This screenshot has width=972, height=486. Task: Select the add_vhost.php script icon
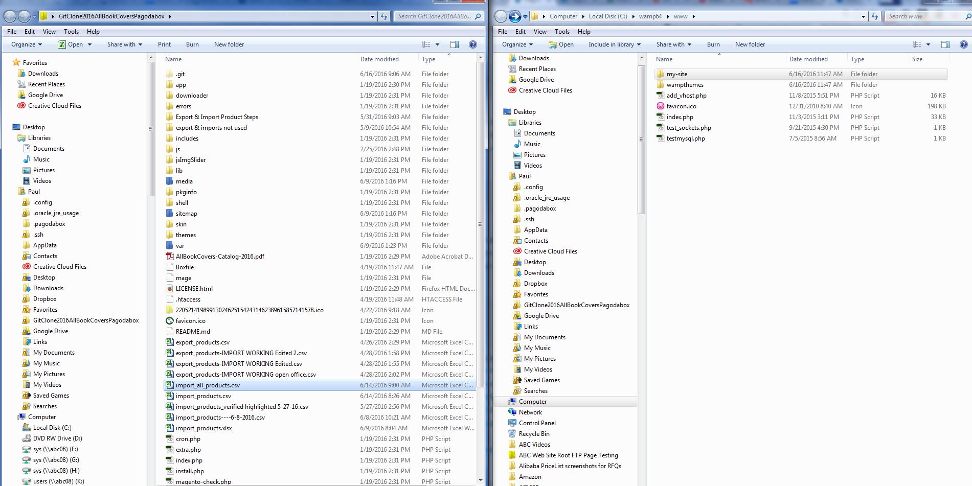[x=660, y=96]
